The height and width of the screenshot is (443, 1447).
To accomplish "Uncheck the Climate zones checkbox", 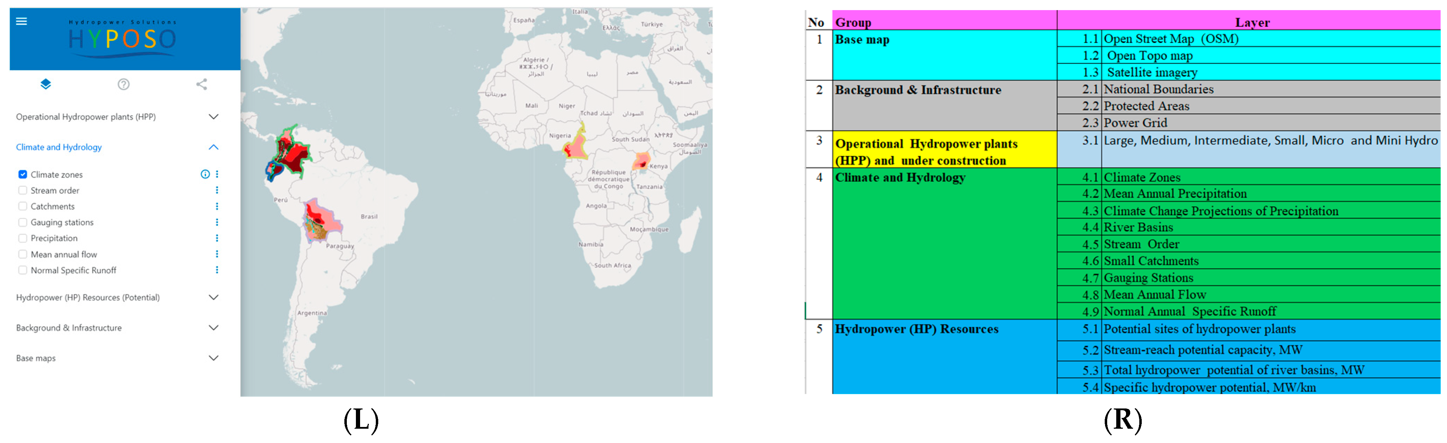I will 23,174.
